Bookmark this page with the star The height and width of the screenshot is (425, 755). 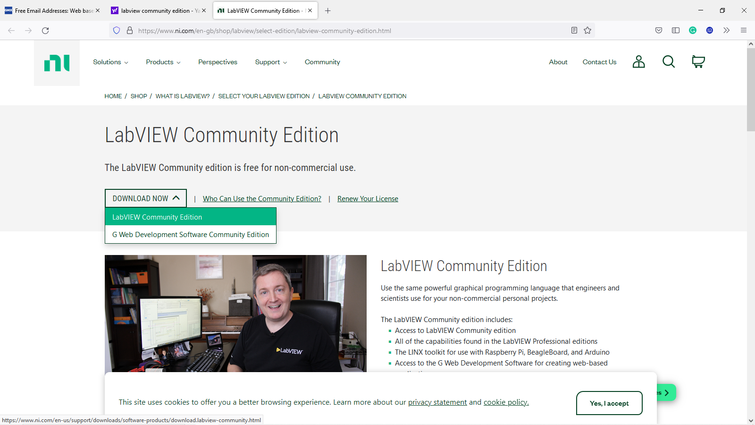click(x=587, y=31)
